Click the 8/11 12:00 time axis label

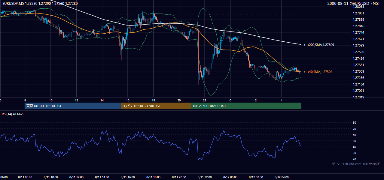click(76, 177)
